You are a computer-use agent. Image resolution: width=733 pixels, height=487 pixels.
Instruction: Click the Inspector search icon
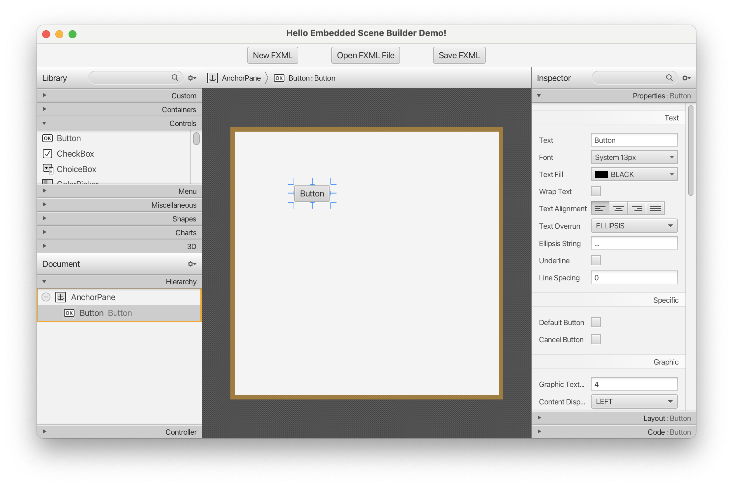tap(668, 78)
